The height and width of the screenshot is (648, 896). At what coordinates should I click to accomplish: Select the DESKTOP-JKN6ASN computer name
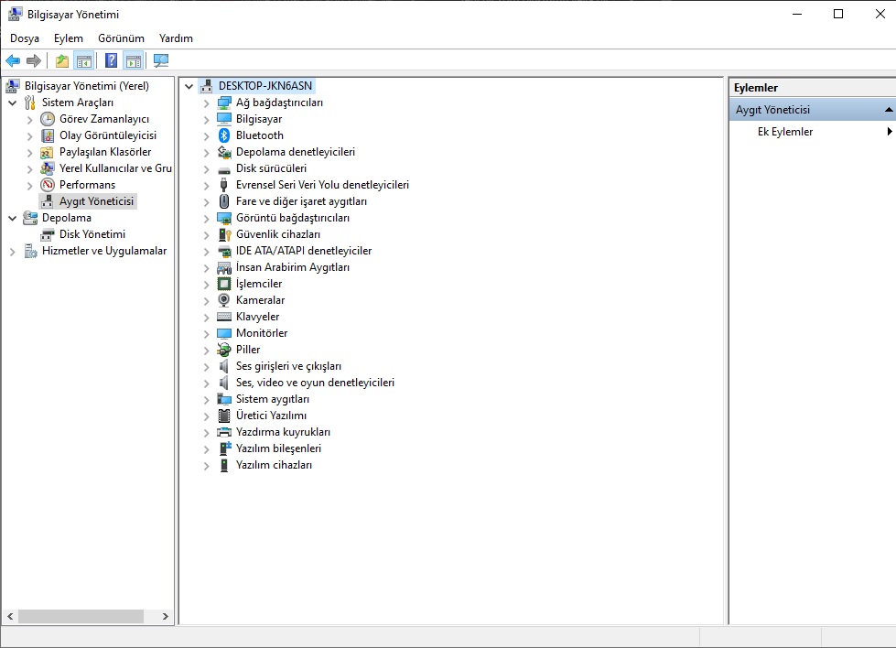[265, 86]
